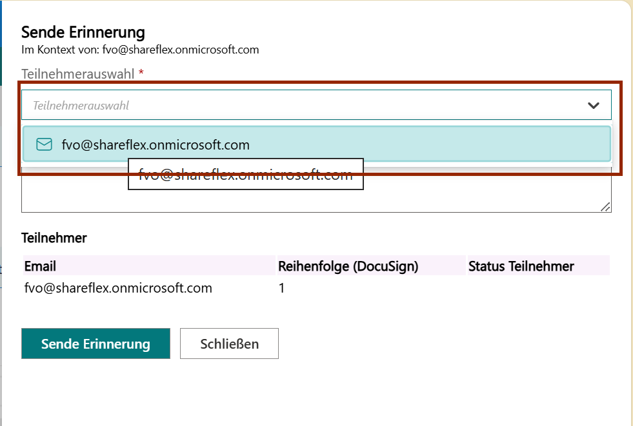633x426 pixels.
Task: Click the Sende Erinnerung dialog title
Action: [x=83, y=32]
